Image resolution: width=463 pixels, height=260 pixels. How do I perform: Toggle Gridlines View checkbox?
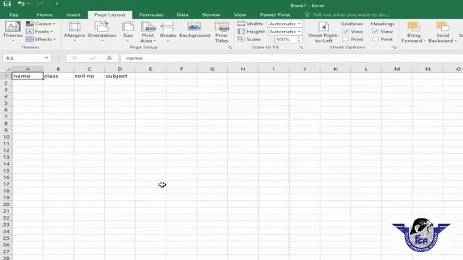point(346,31)
